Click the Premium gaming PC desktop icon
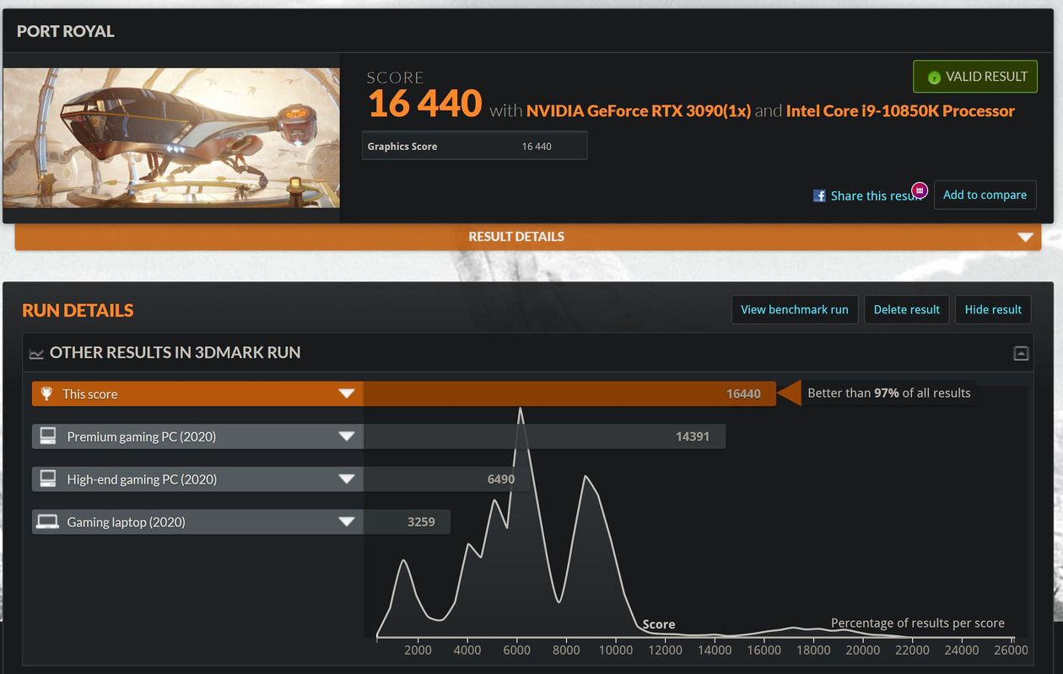 pos(48,436)
